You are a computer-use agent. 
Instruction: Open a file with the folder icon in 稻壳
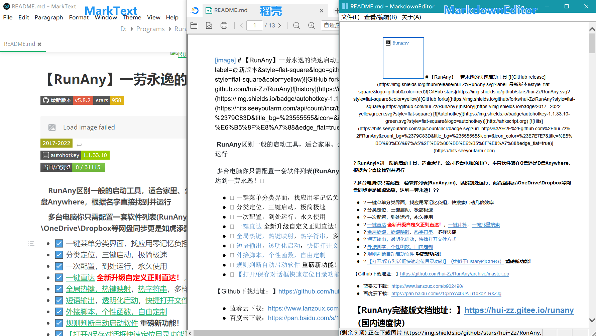(x=194, y=25)
